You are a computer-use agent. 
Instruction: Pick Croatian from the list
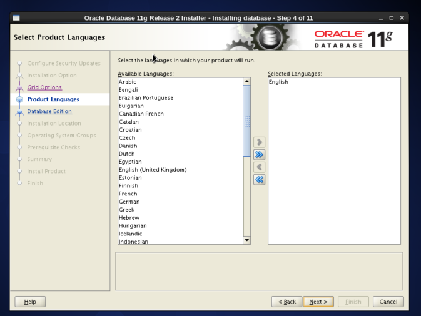(x=180, y=130)
